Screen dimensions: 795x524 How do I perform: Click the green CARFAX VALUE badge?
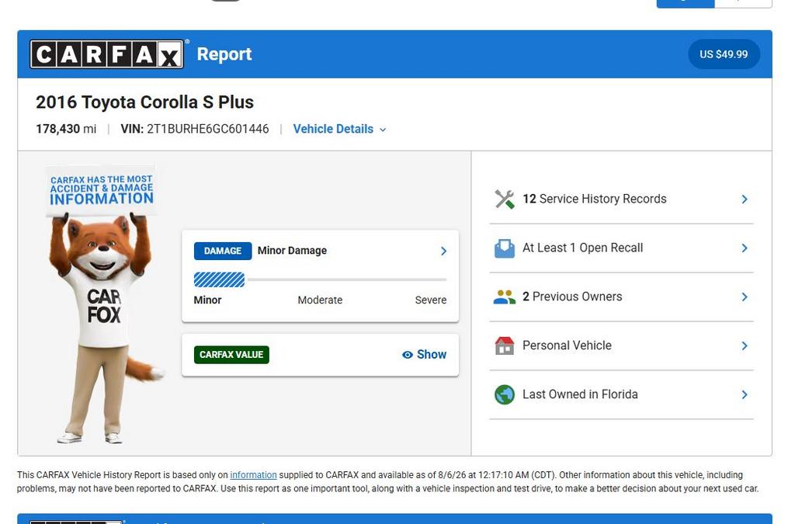(231, 355)
